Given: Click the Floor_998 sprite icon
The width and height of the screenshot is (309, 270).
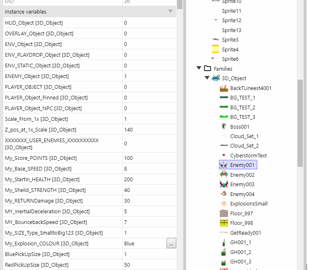Looking at the screenshot, I should pos(224,223).
